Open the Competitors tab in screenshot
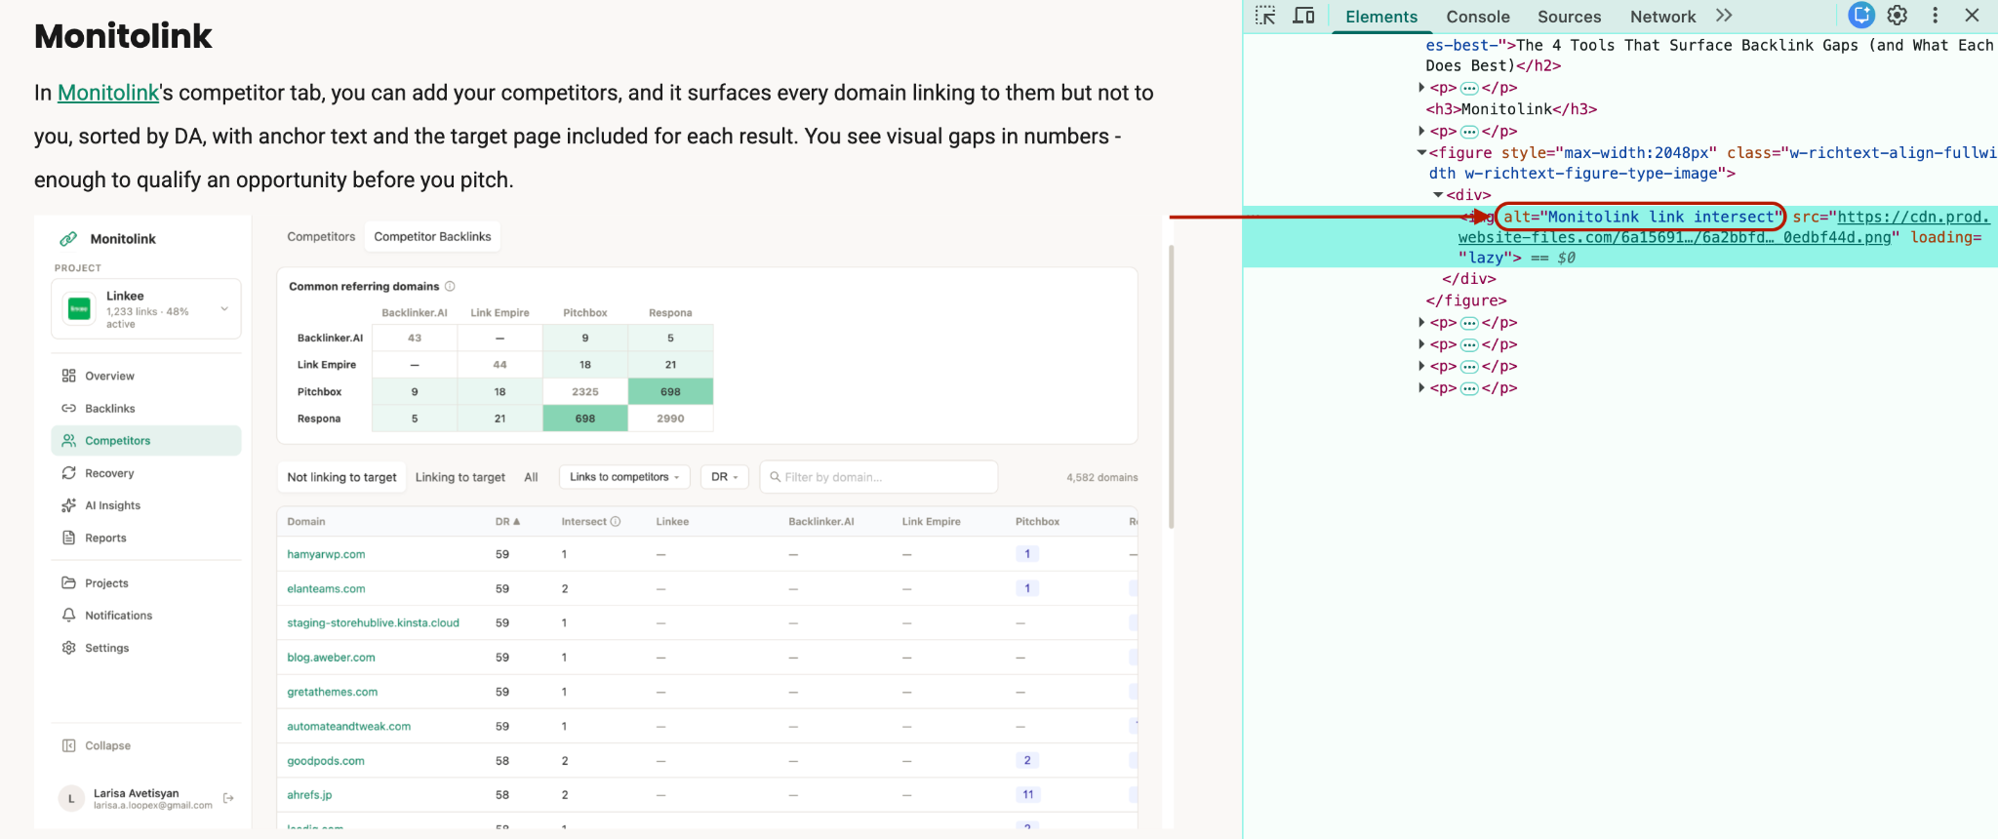The width and height of the screenshot is (1998, 839). click(x=321, y=236)
